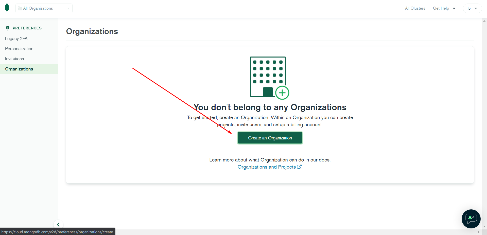View your Invitations
The width and height of the screenshot is (487, 235).
point(14,59)
